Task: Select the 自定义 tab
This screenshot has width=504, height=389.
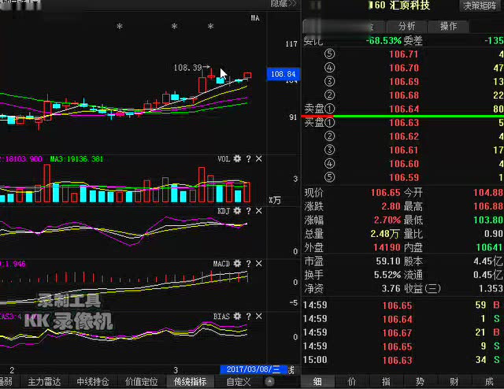Action: [x=239, y=382]
